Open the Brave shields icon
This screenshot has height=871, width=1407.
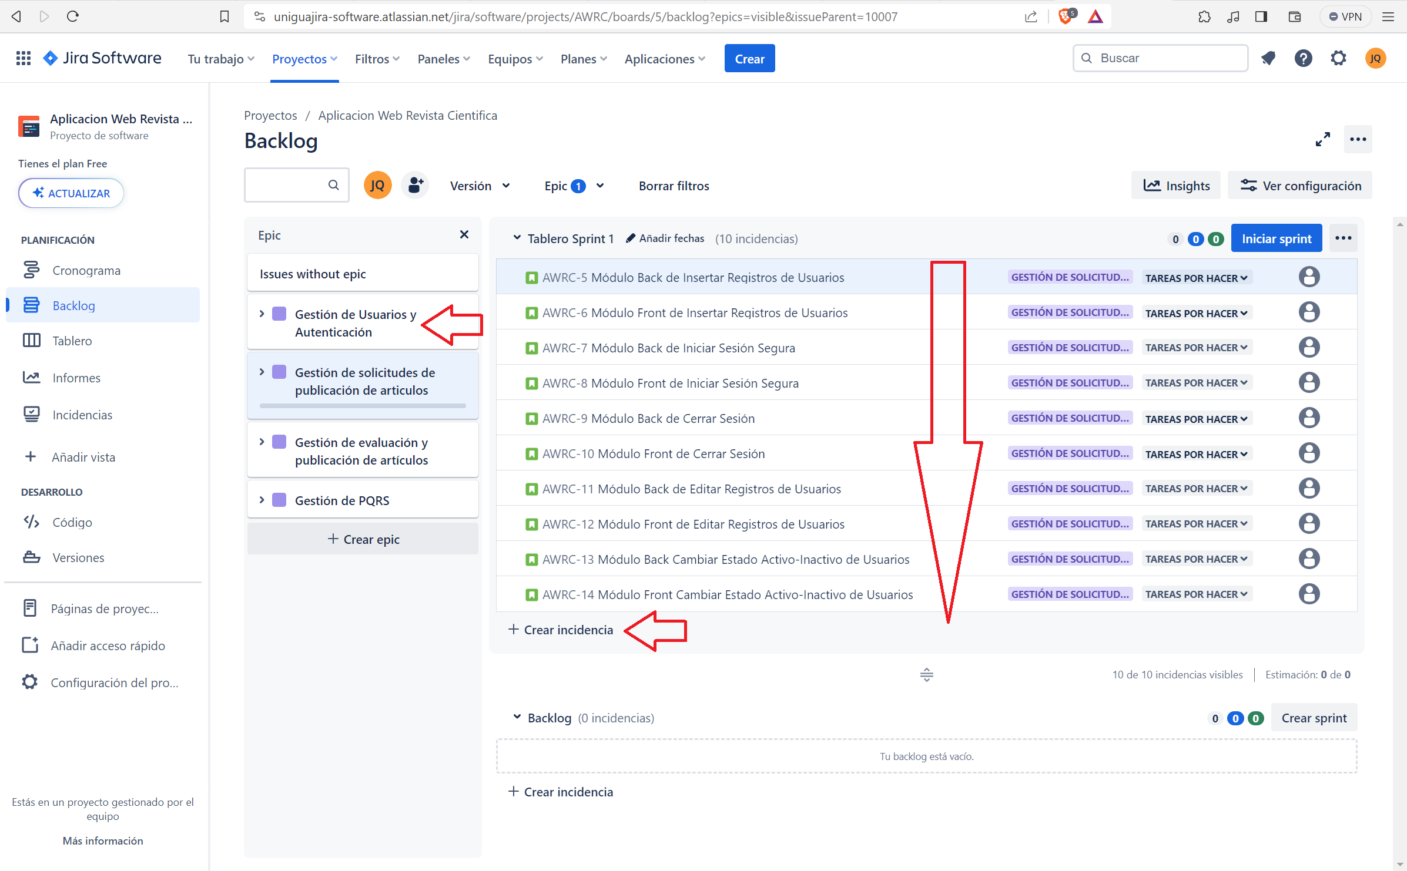click(x=1067, y=16)
